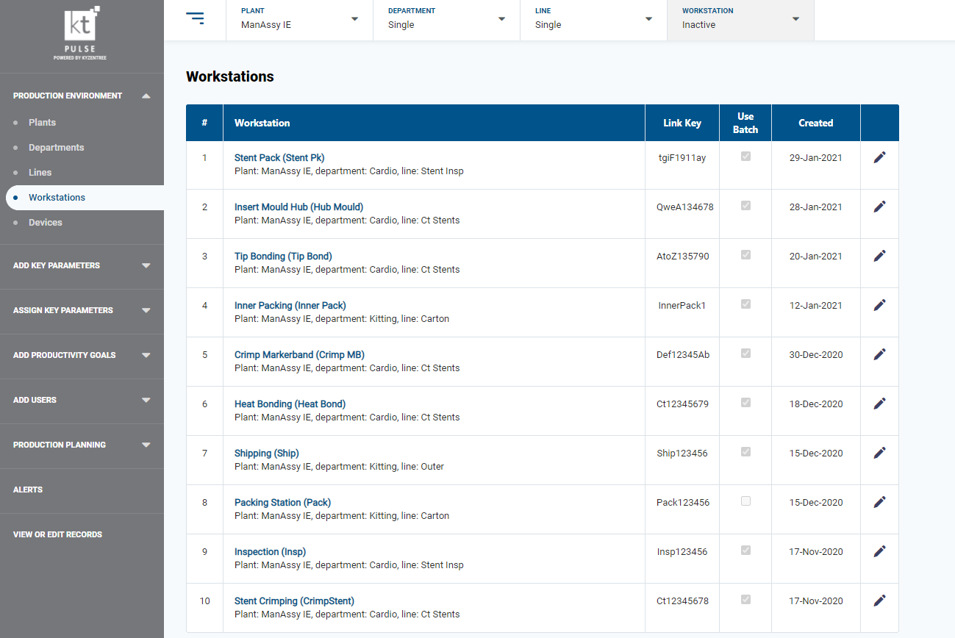Open Stent Crimping (CrimpStent) link
Image resolution: width=955 pixels, height=638 pixels.
294,601
